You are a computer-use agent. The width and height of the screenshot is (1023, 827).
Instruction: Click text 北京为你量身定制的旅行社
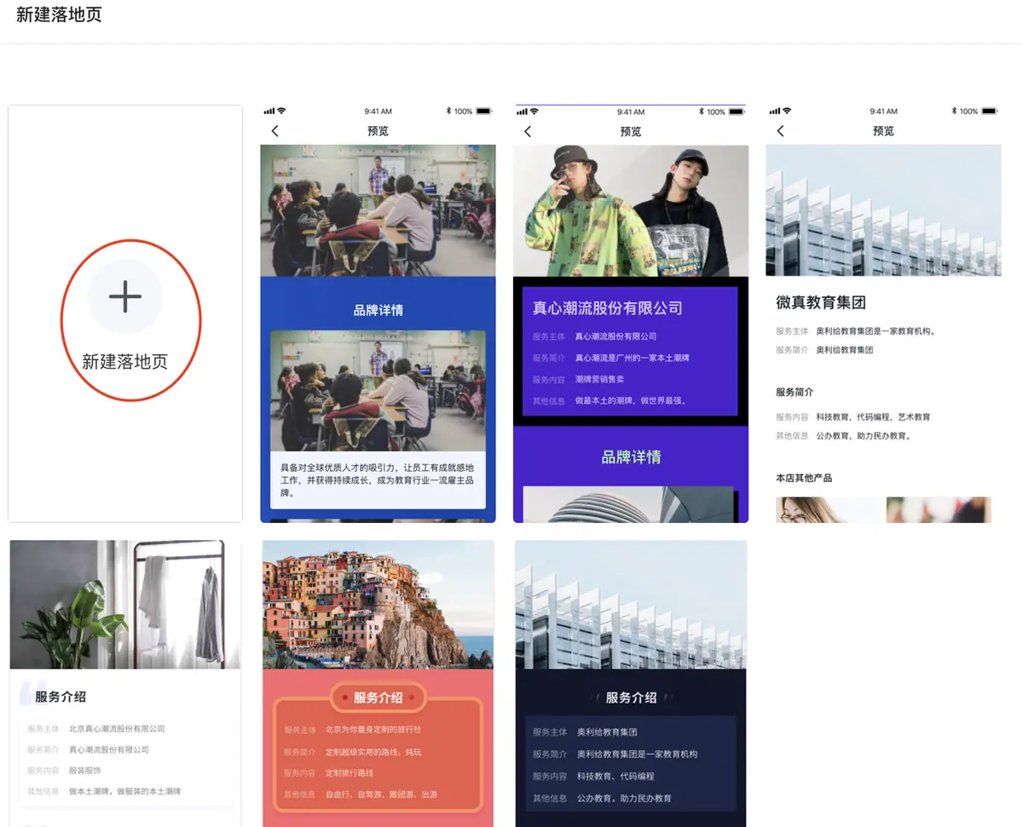[373, 730]
